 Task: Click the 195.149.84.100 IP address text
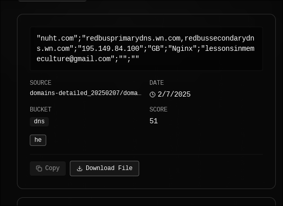coord(110,49)
